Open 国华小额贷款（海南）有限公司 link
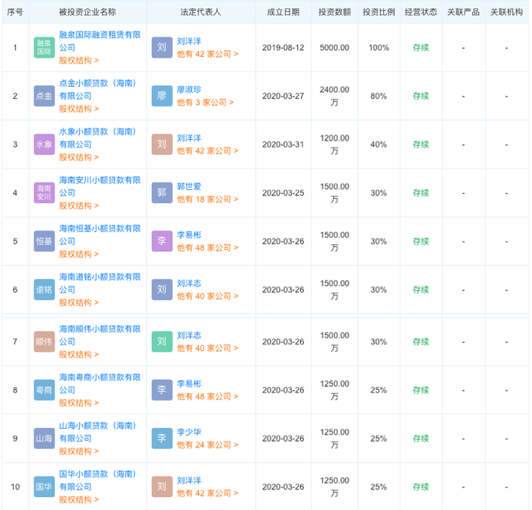Viewport: 532px width, 510px height. tap(98, 480)
